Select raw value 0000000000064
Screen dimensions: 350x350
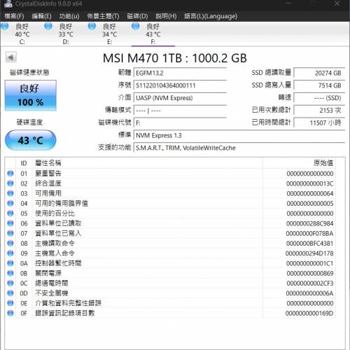point(310,194)
